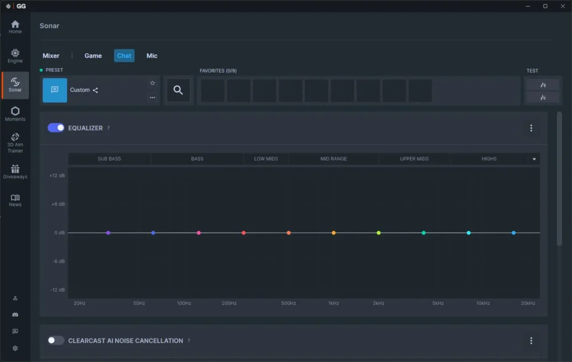Click the last empty favorites slot
The image size is (572, 362).
pyautogui.click(x=420, y=91)
